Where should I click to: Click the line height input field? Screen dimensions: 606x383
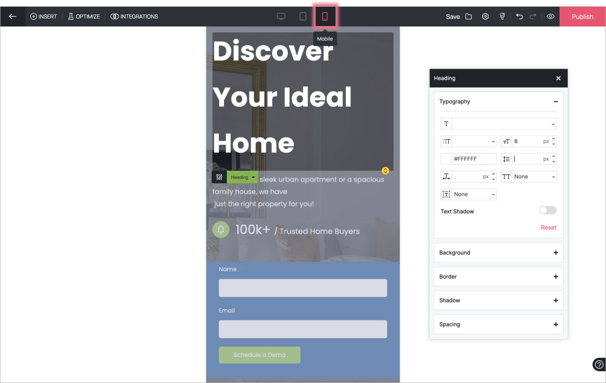point(526,159)
